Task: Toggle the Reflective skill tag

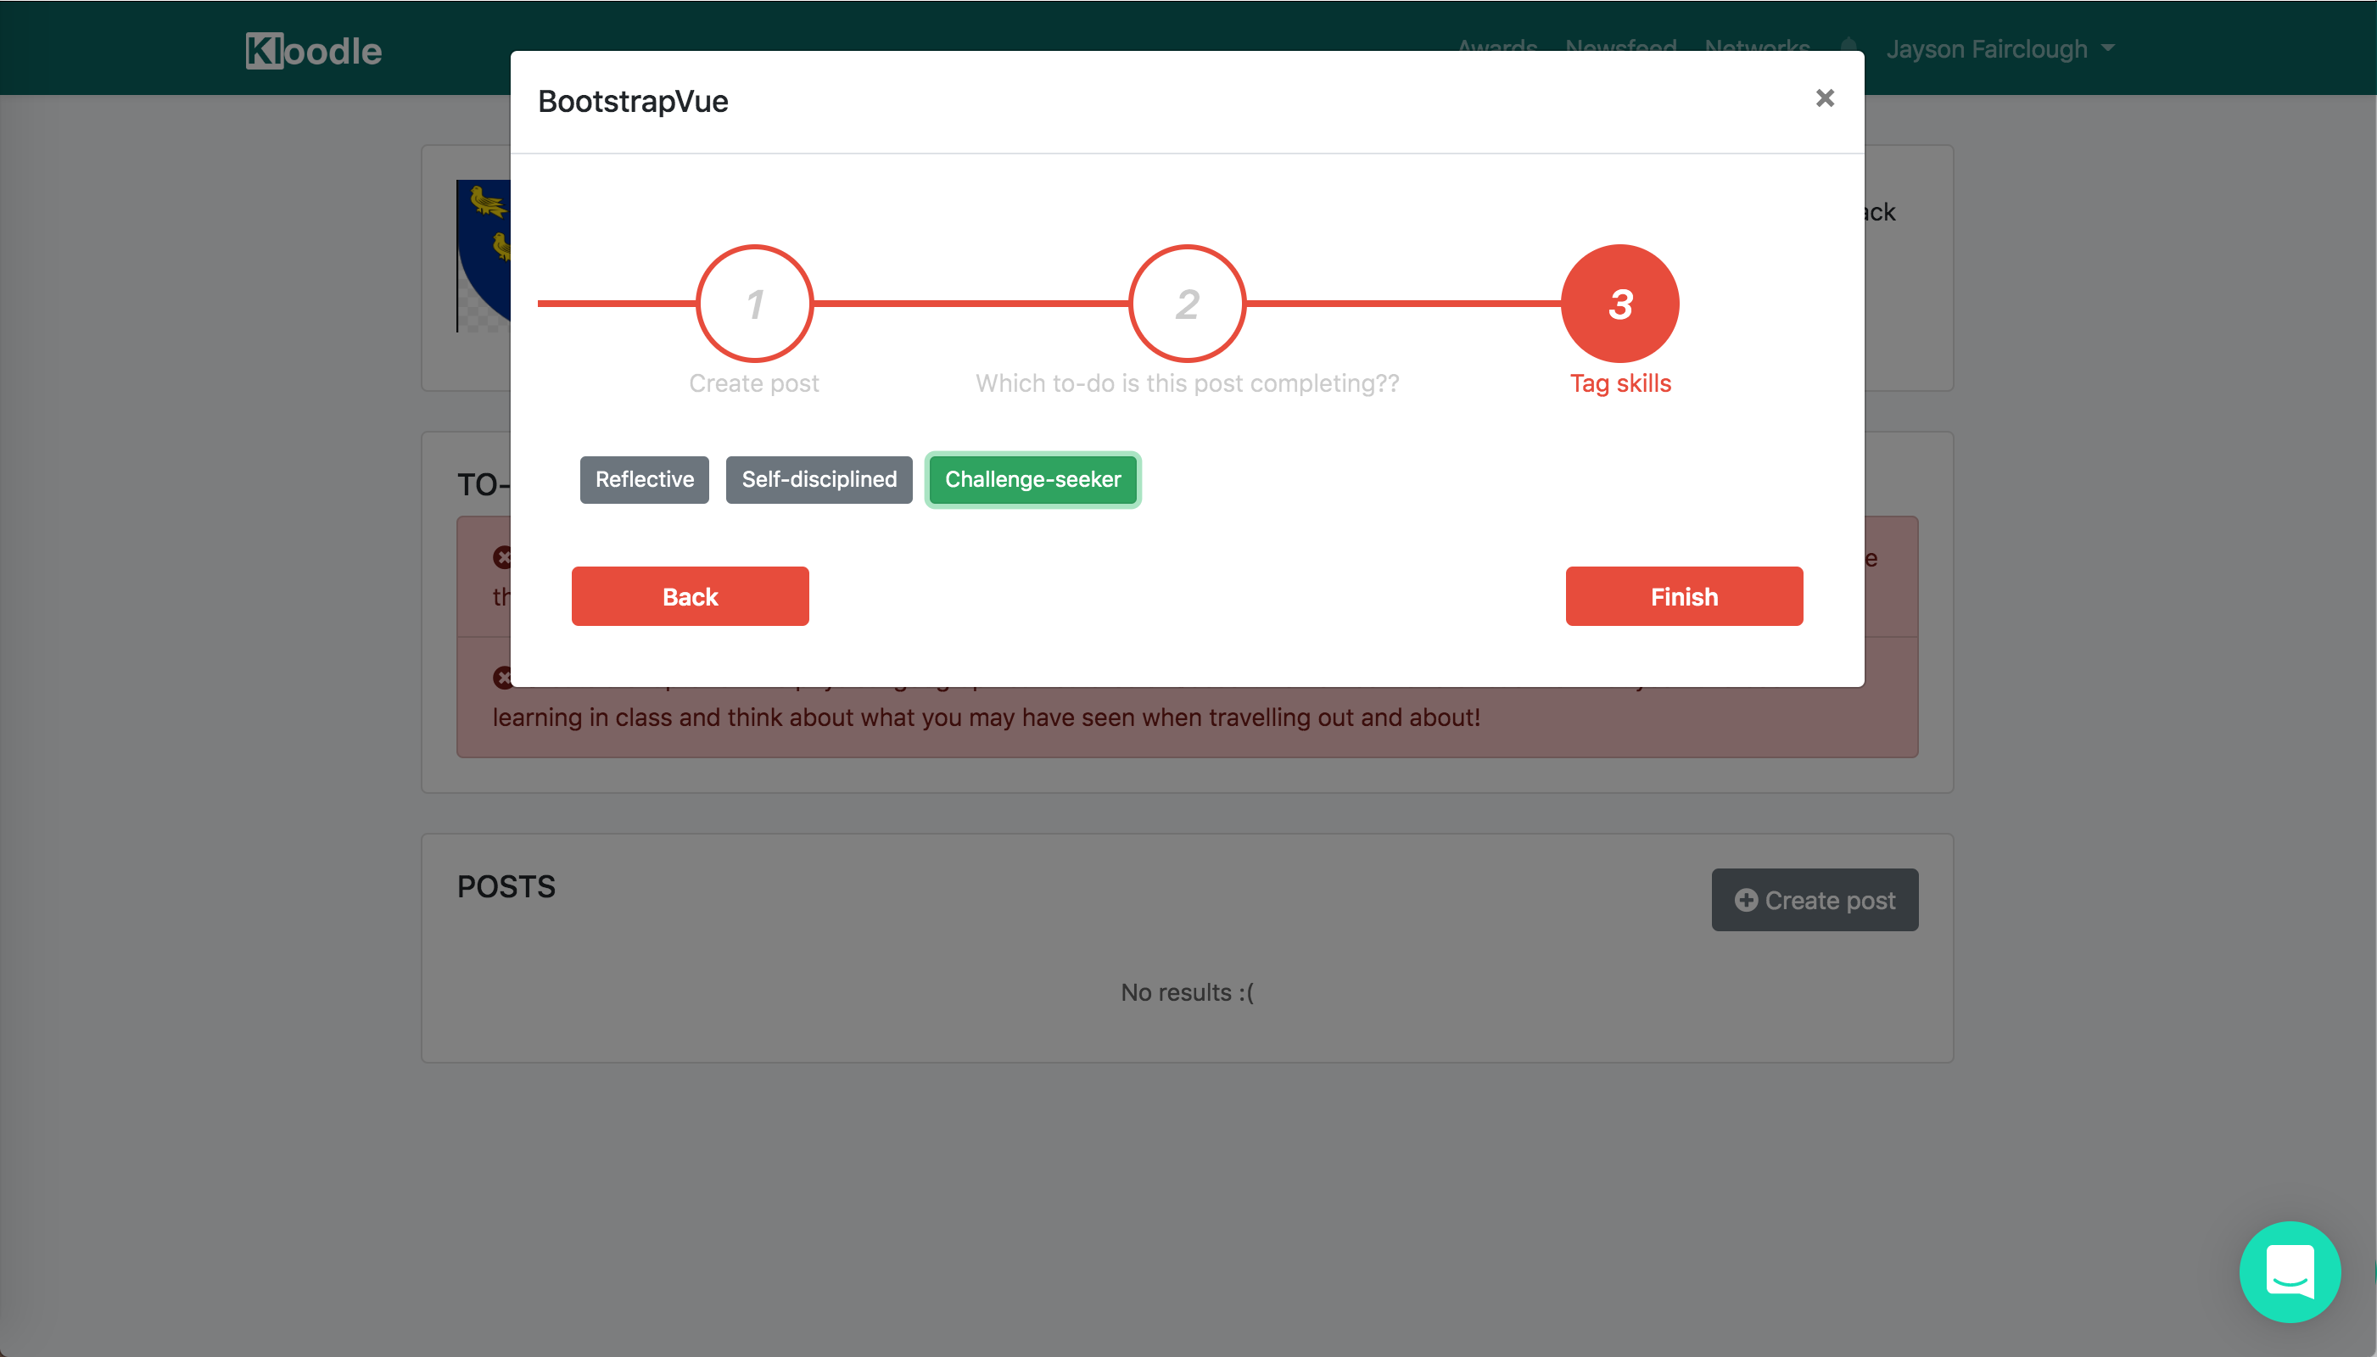Action: tap(644, 479)
